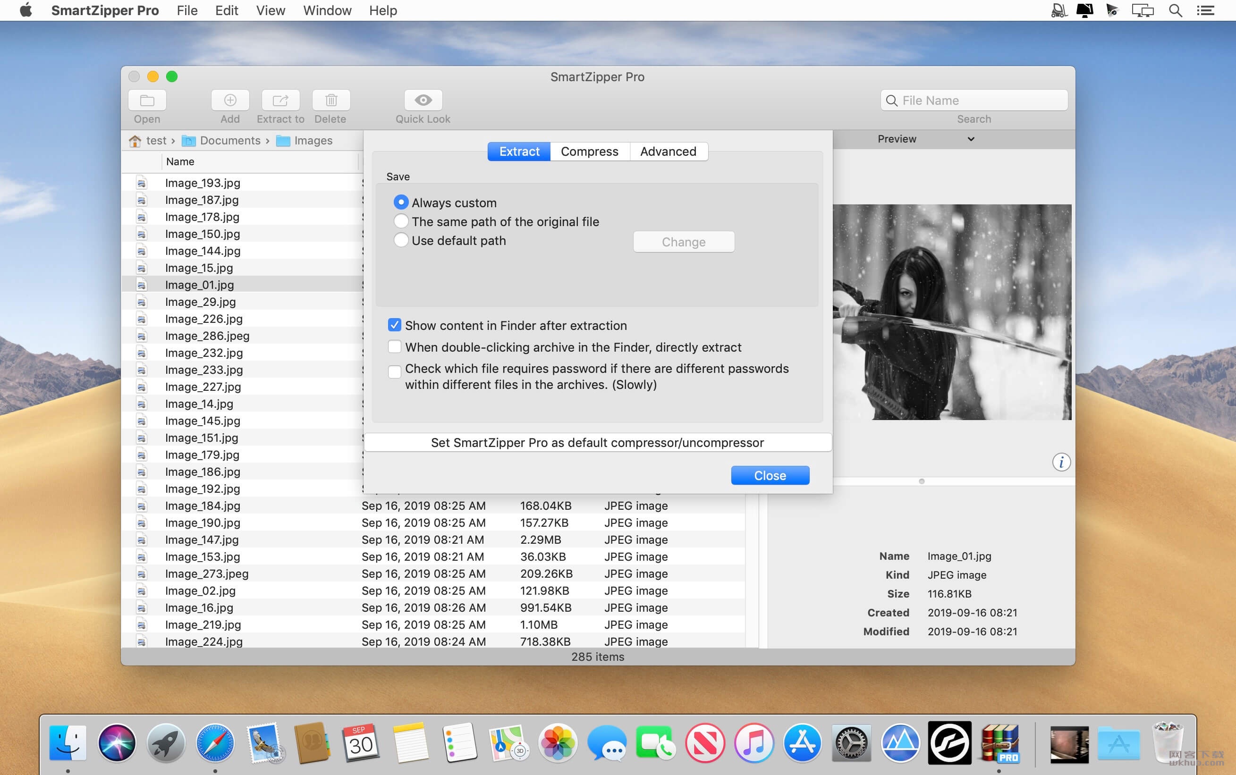Image resolution: width=1236 pixels, height=775 pixels.
Task: Click Spotlight search icon in menu bar
Action: (x=1176, y=10)
